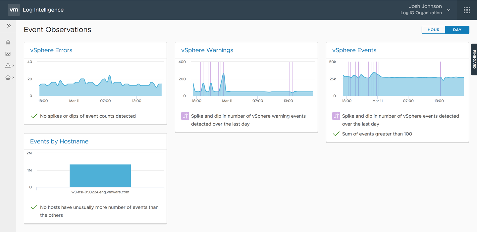Go to Home via sidebar house icon
The height and width of the screenshot is (232, 477).
[8, 42]
